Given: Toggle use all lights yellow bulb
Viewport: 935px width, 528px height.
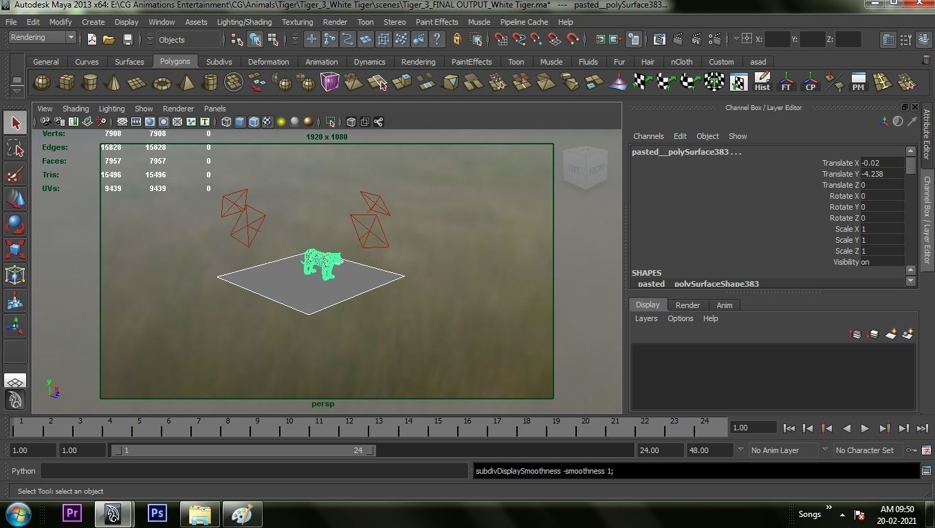Looking at the screenshot, I should click(281, 122).
